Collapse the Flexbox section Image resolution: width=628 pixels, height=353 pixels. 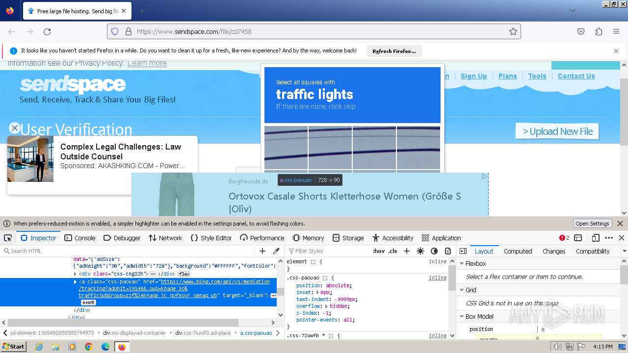pos(462,263)
